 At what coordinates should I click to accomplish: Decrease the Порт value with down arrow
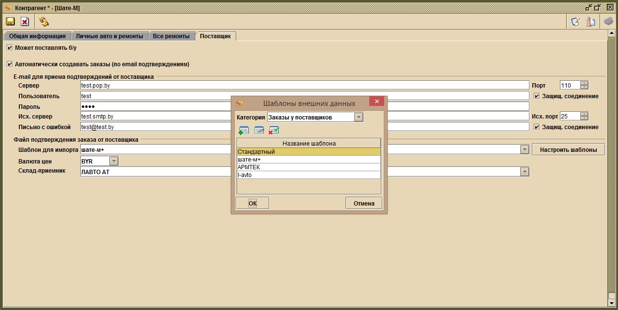tap(585, 88)
